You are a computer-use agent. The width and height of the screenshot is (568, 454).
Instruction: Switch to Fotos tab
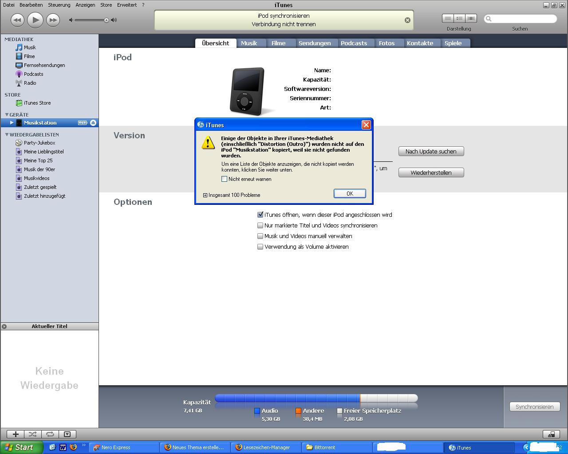coord(387,43)
